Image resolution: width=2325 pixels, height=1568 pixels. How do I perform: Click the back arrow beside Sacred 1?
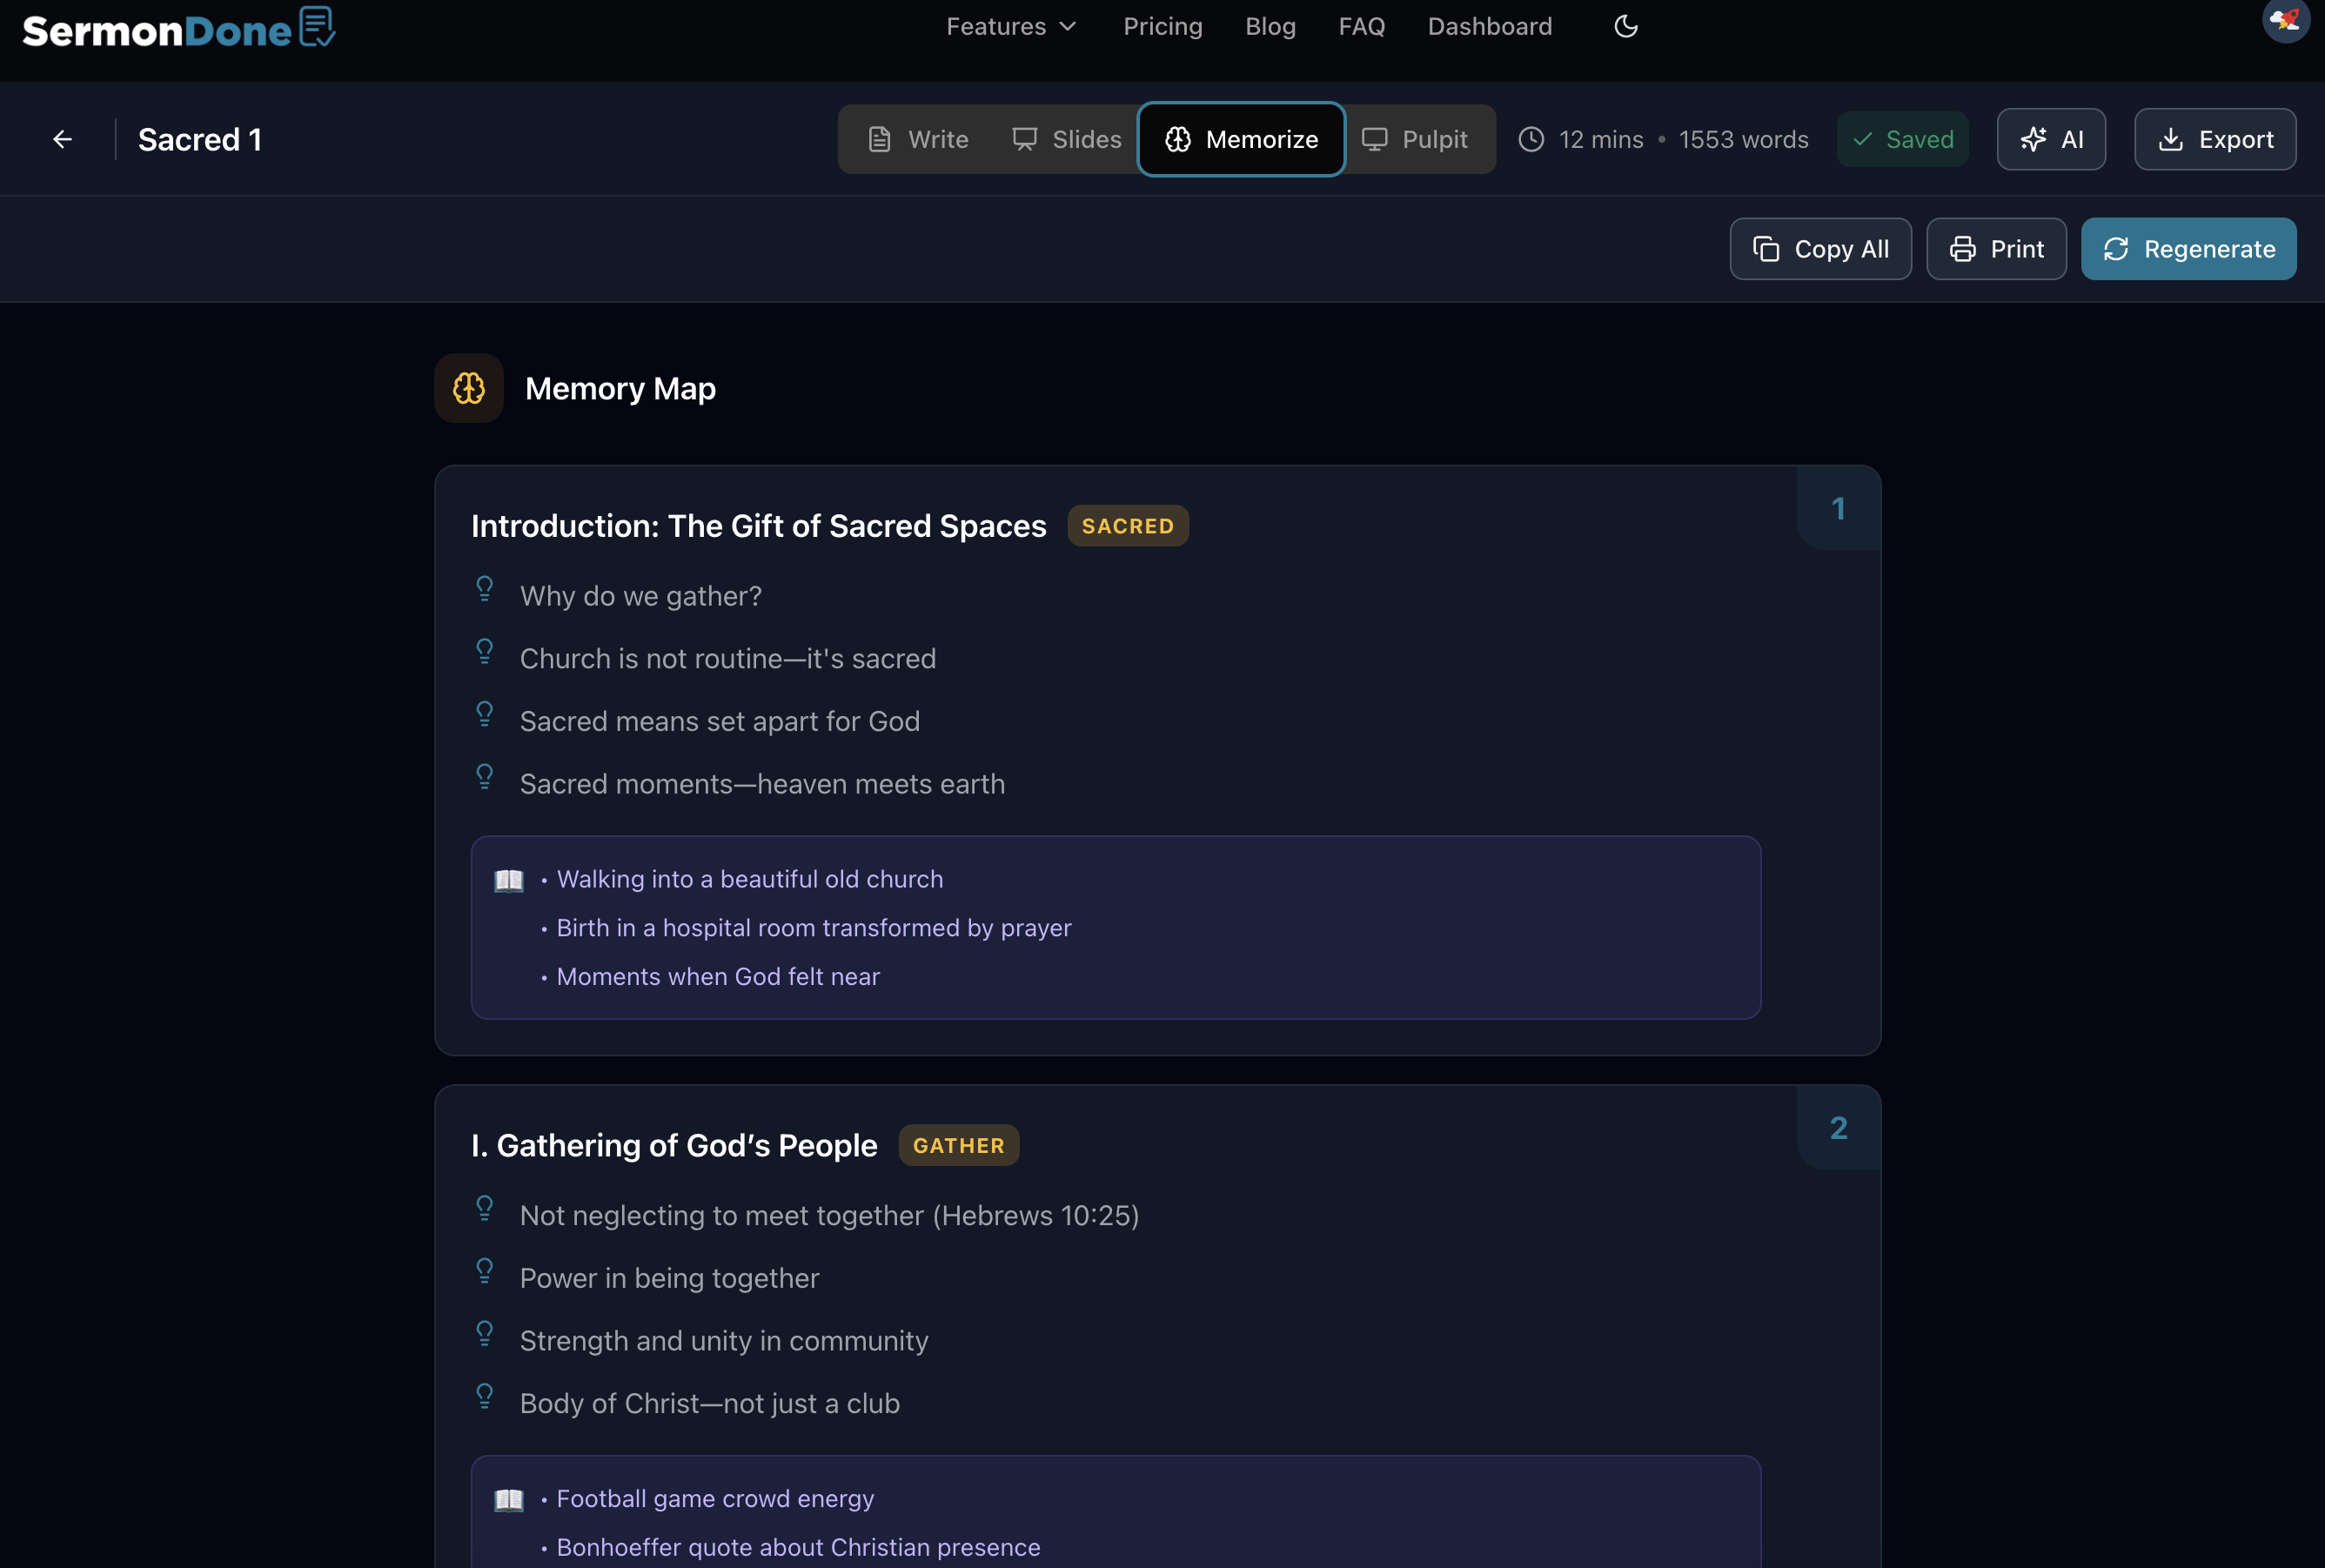62,139
